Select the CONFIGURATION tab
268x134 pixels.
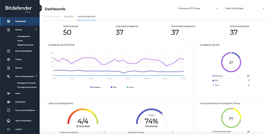(x=86, y=17)
